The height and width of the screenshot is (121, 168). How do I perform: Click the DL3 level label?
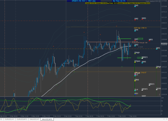point(136,75)
